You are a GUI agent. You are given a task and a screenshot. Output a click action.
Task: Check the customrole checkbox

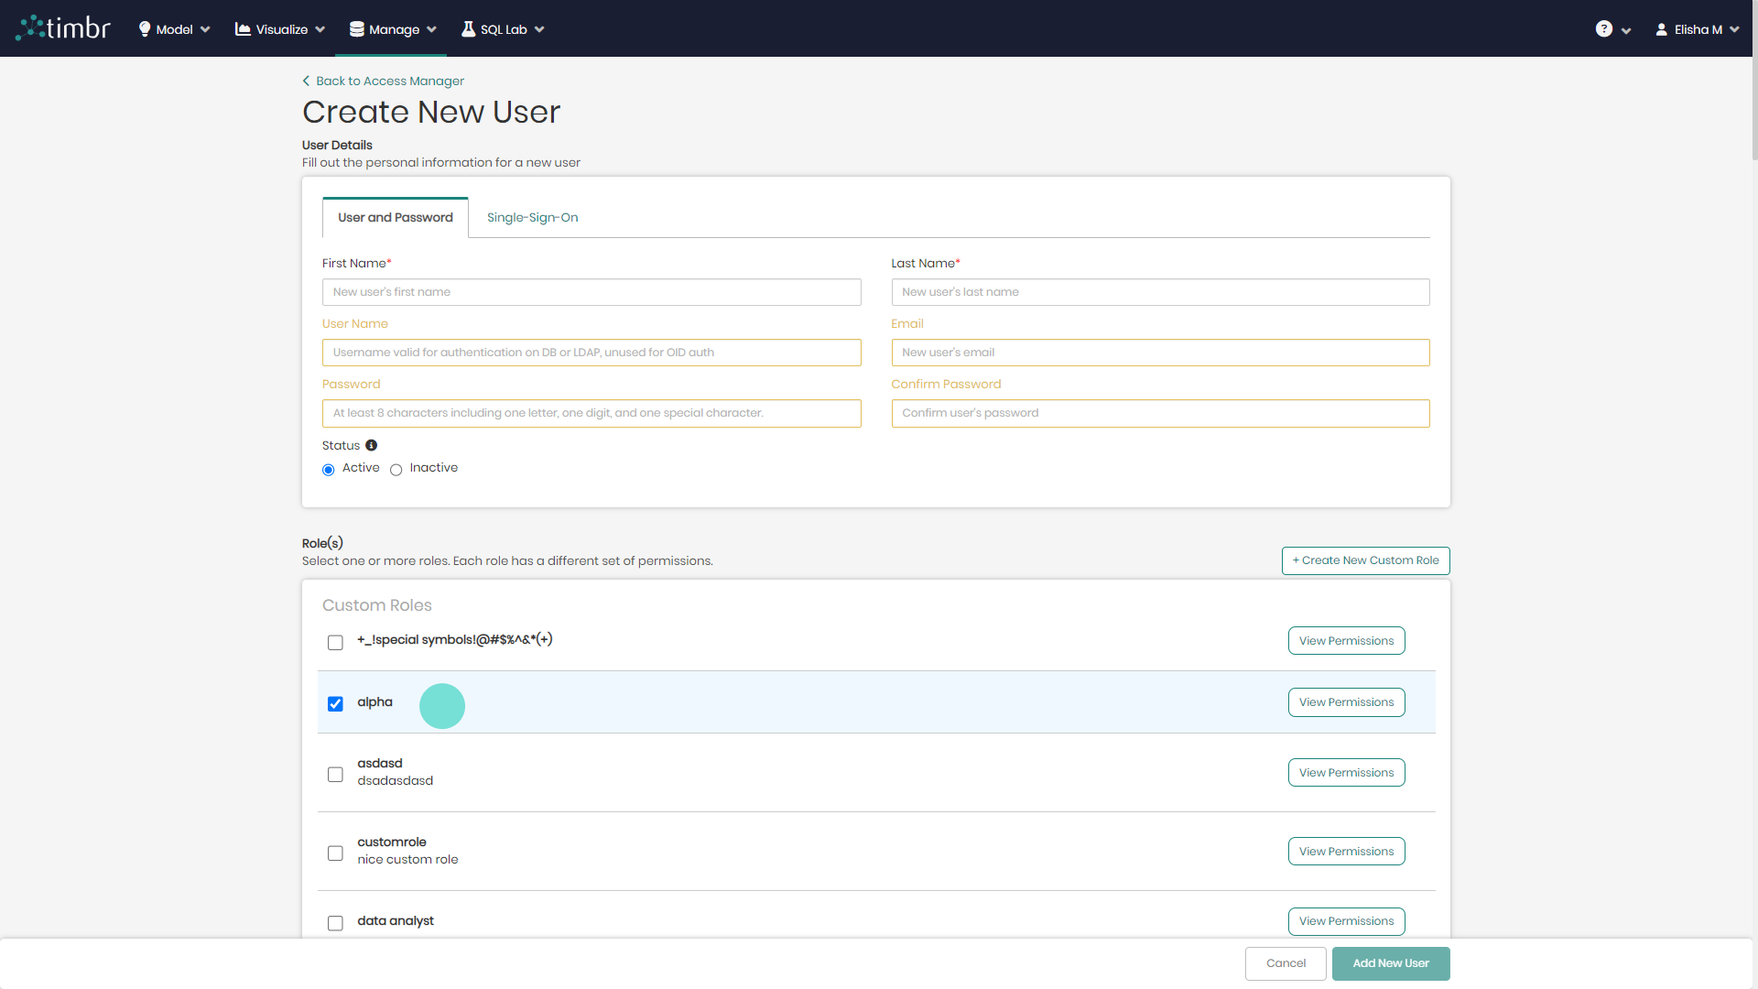pos(335,853)
